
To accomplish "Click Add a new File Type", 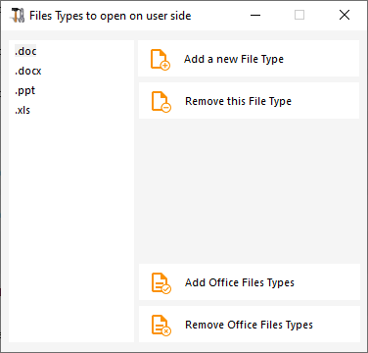I will click(249, 59).
